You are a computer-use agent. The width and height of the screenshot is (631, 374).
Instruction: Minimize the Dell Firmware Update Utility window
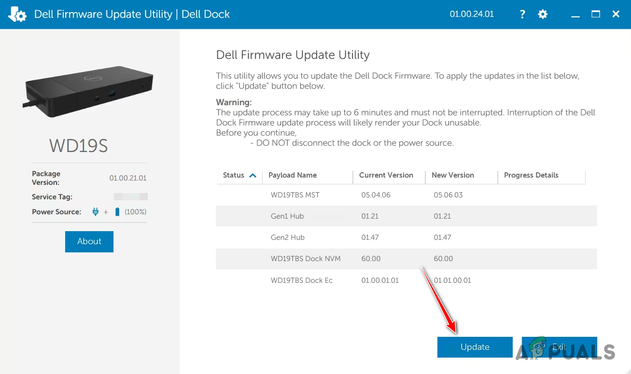coord(575,14)
